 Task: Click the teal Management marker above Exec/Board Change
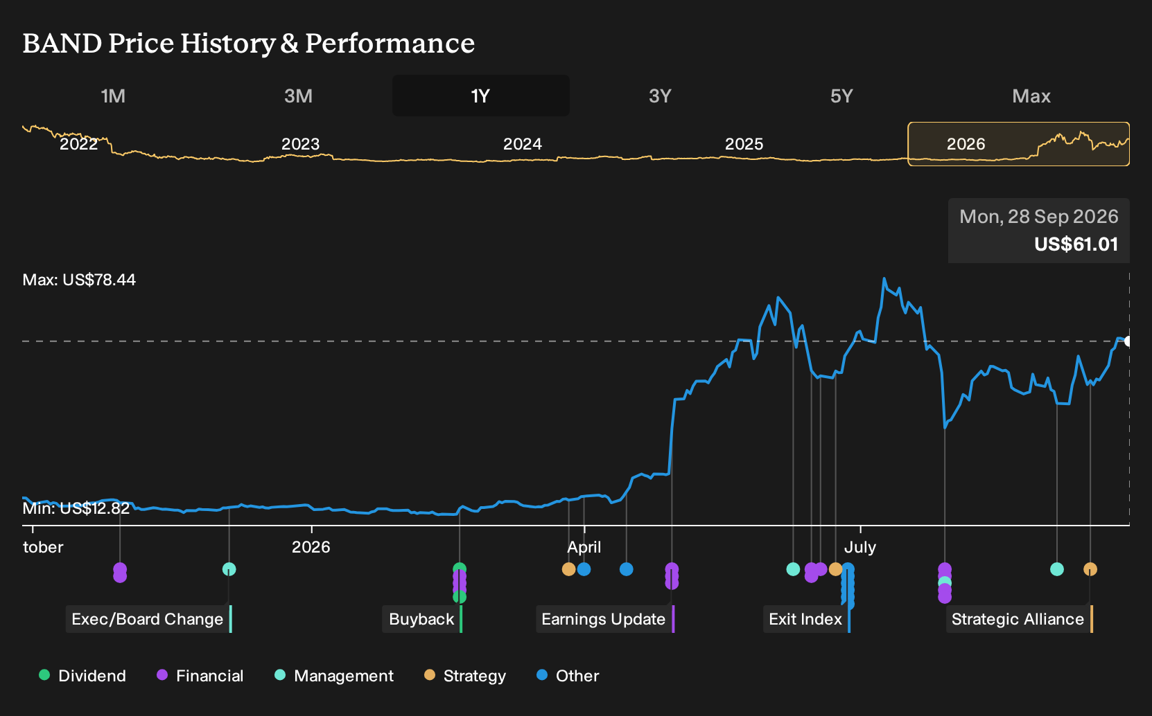tap(229, 569)
